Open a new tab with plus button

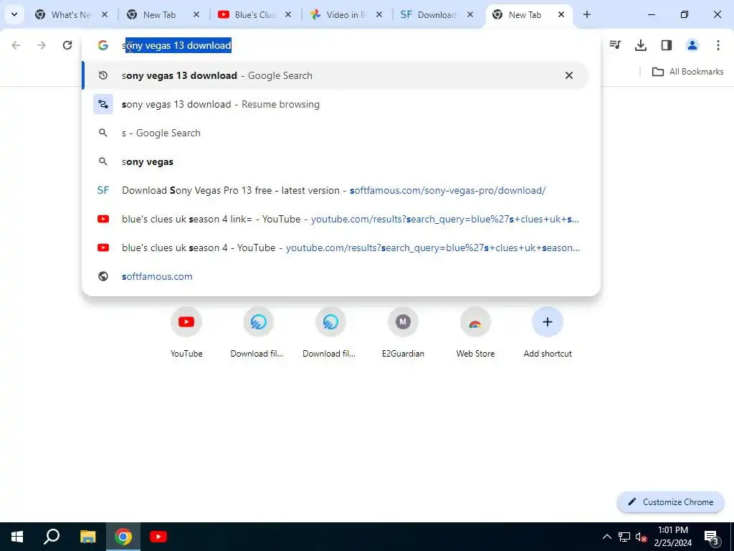coord(587,14)
